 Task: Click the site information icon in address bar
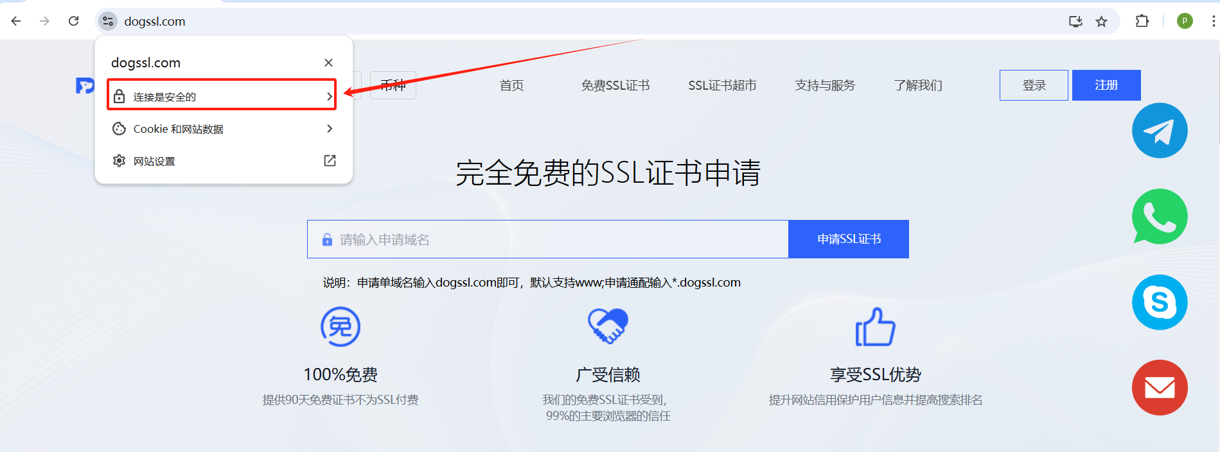click(108, 21)
